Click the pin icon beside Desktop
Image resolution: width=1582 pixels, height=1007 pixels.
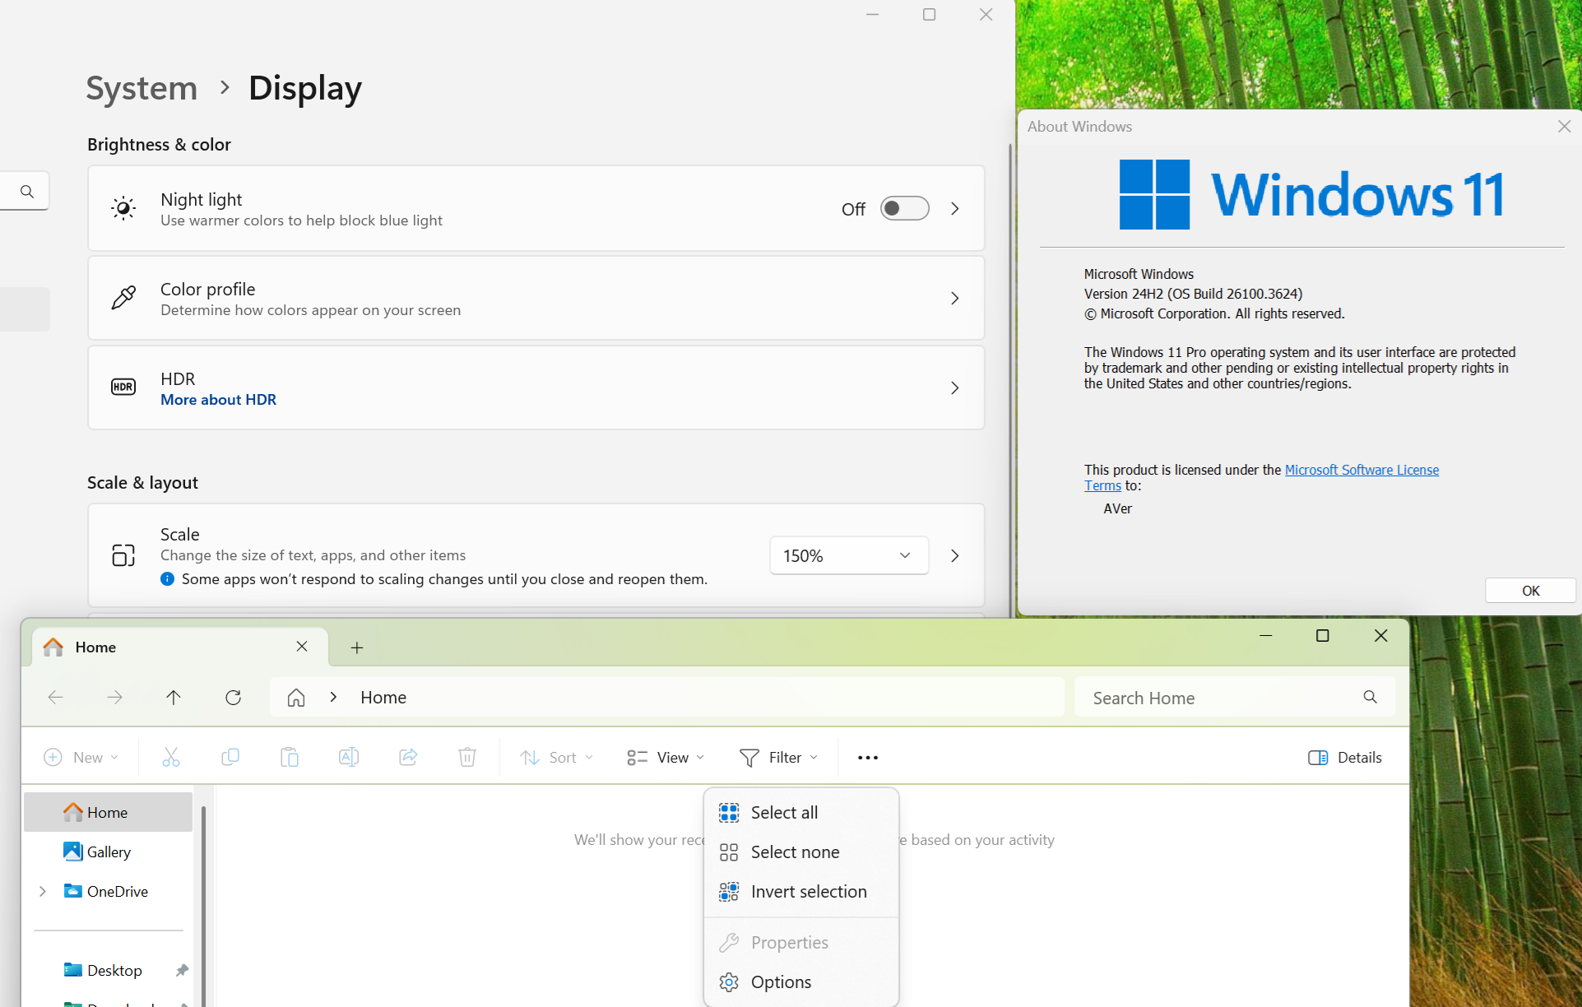(x=182, y=971)
